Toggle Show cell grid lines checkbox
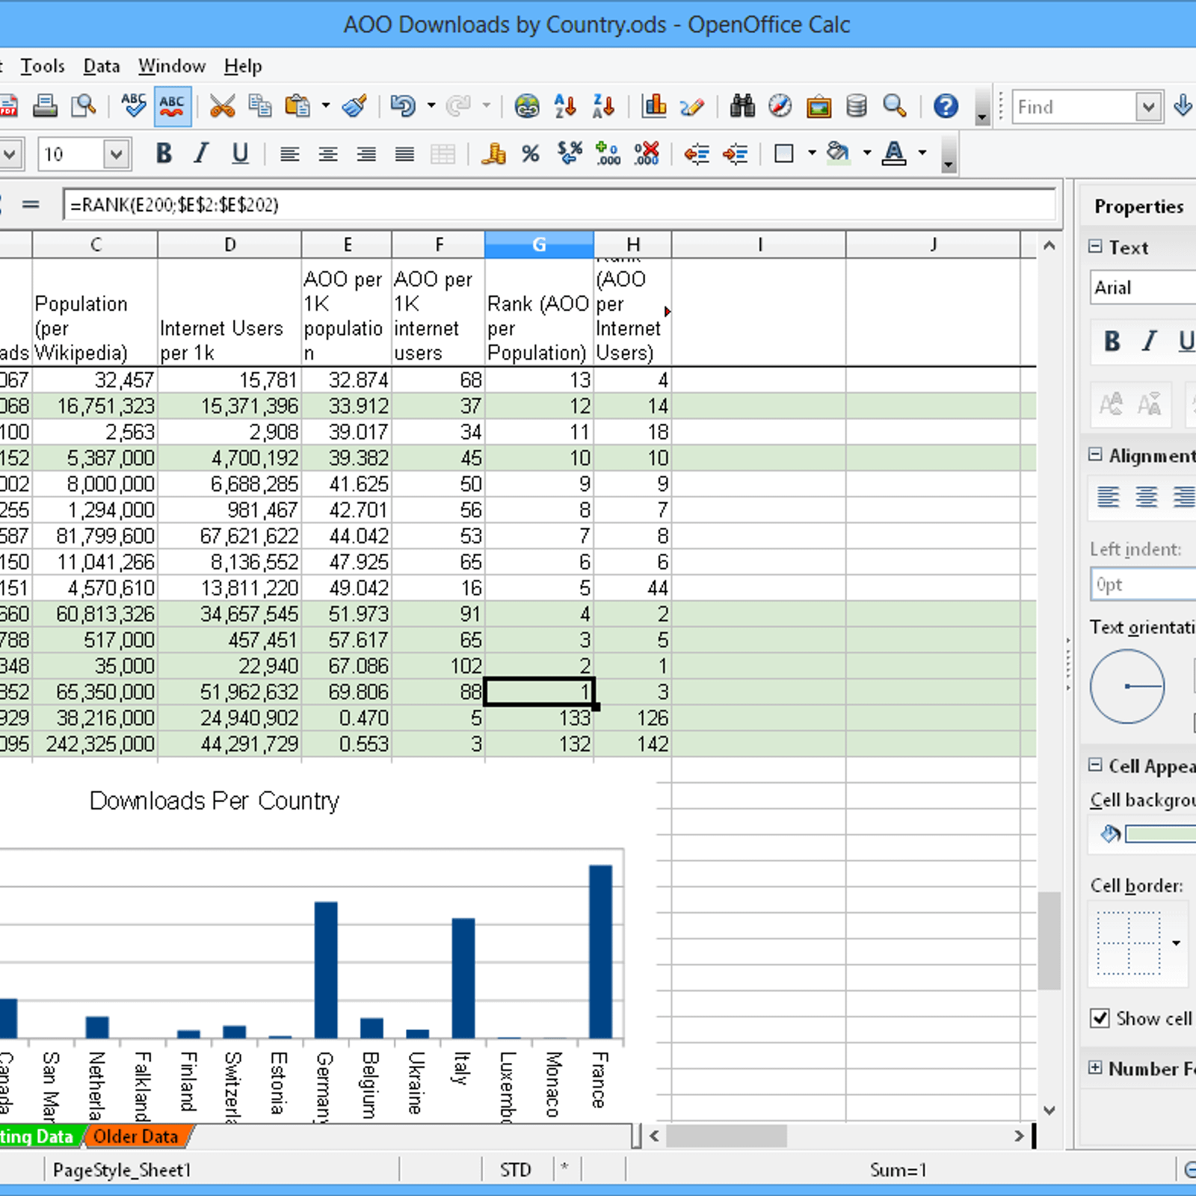Image resolution: width=1196 pixels, height=1196 pixels. 1100,1018
